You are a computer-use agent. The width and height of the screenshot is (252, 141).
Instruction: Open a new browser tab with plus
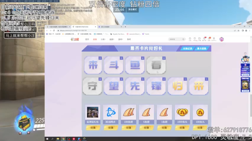[125, 27]
